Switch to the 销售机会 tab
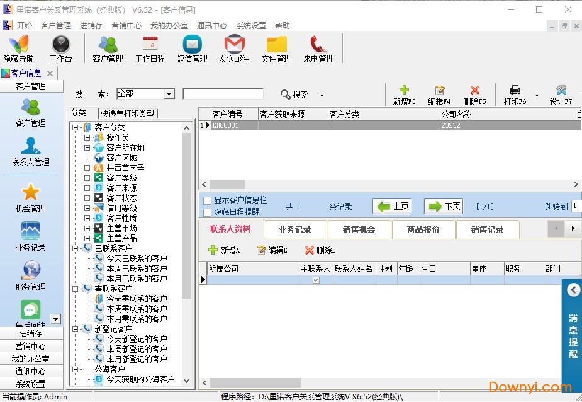582x402 pixels. point(359,229)
